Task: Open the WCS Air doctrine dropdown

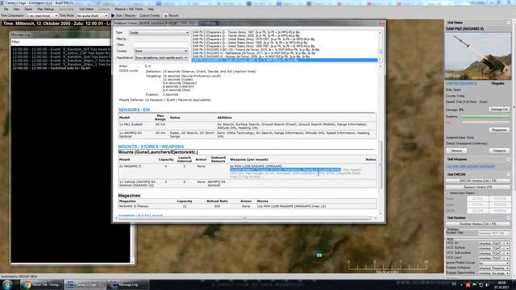Action: click(x=493, y=243)
